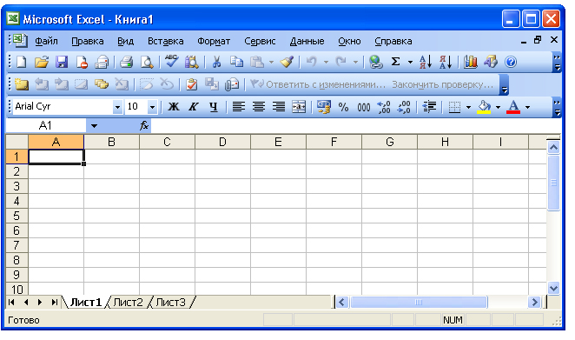Open the Формат menu
Image resolution: width=575 pixels, height=340 pixels.
pos(214,41)
